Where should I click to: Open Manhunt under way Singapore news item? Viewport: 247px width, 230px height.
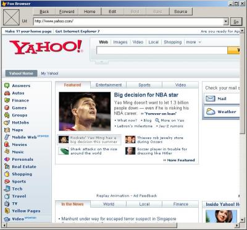pyautogui.click(x=119, y=219)
